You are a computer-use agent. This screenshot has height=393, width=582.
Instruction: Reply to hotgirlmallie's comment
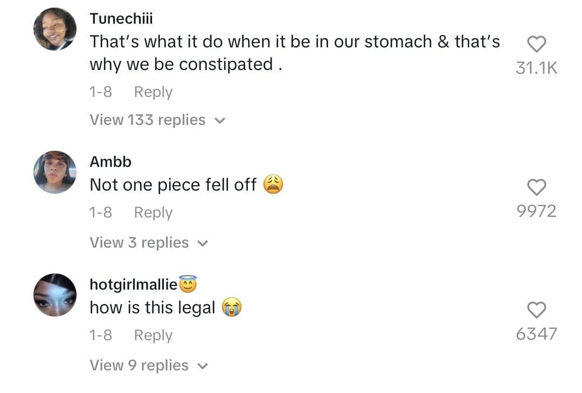tap(153, 335)
